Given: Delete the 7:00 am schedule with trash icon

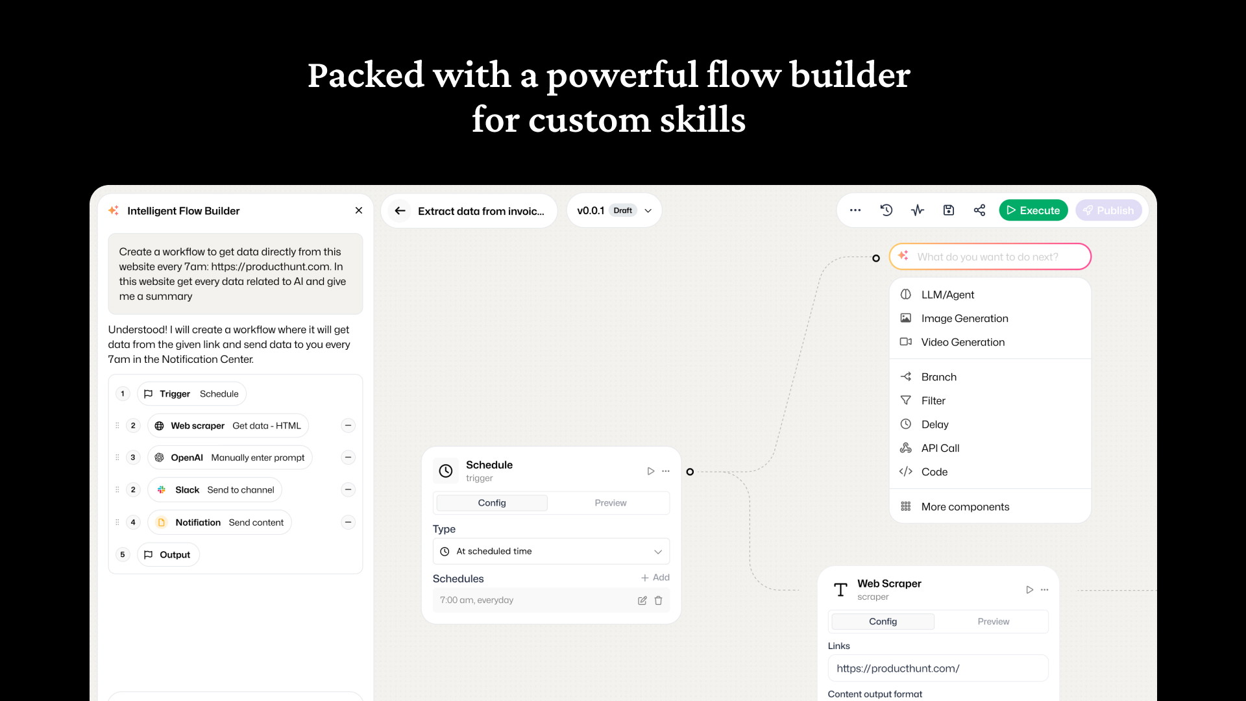Looking at the screenshot, I should (x=659, y=600).
